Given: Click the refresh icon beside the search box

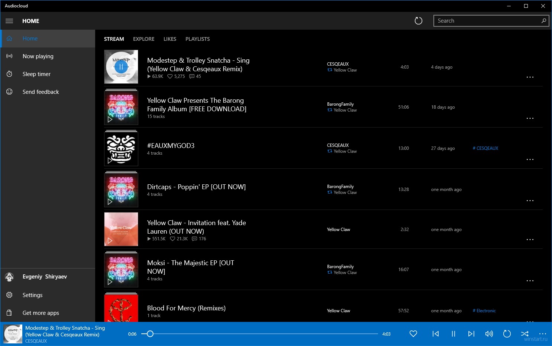Looking at the screenshot, I should (419, 21).
